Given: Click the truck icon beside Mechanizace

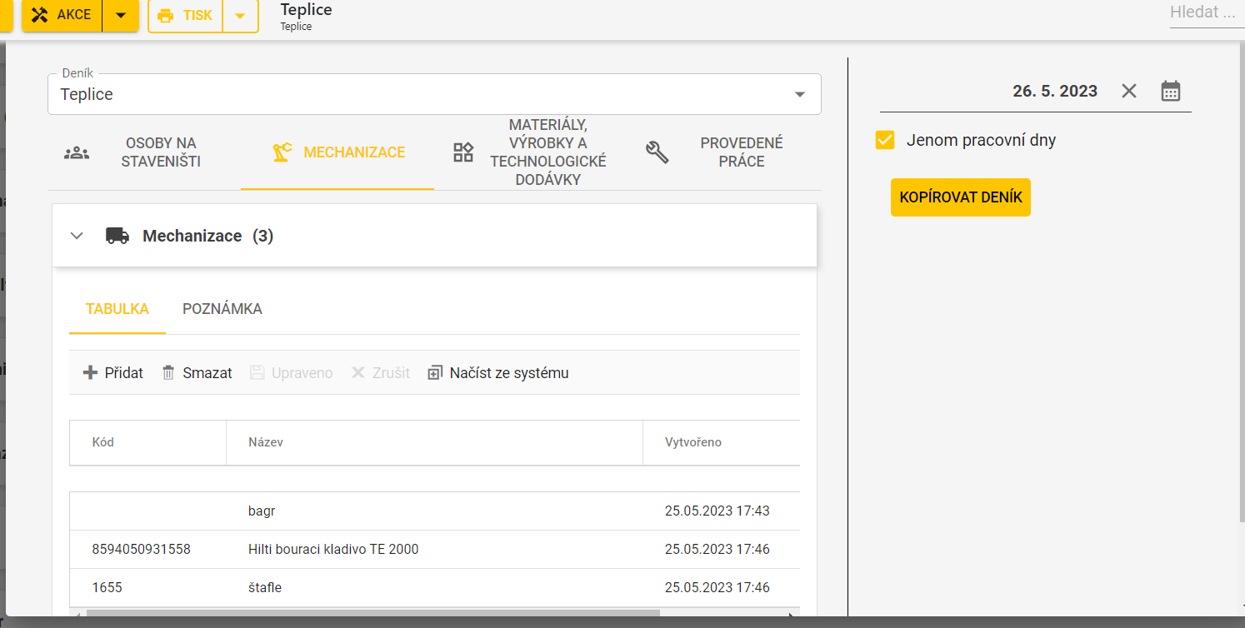Looking at the screenshot, I should pos(117,236).
